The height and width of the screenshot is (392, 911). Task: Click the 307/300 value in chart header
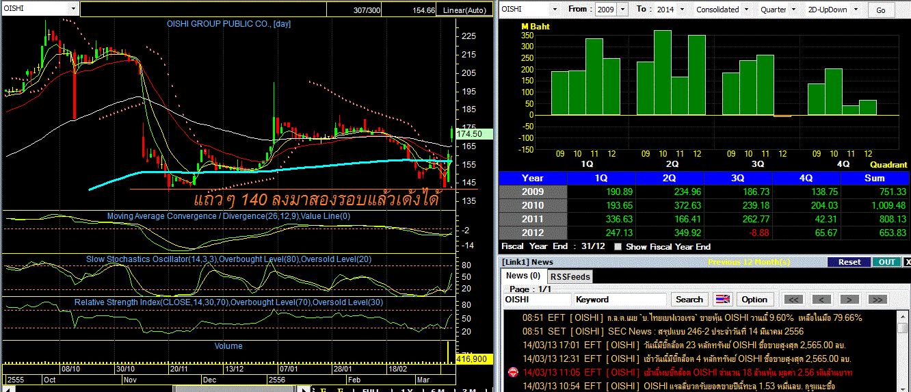[368, 10]
